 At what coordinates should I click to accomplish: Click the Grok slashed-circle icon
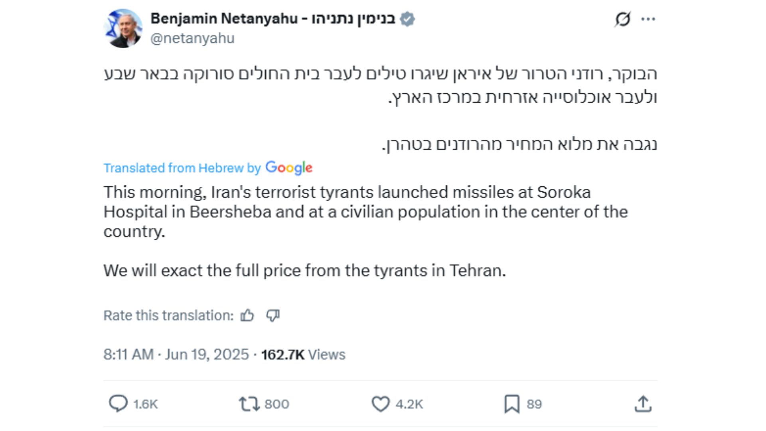click(622, 19)
